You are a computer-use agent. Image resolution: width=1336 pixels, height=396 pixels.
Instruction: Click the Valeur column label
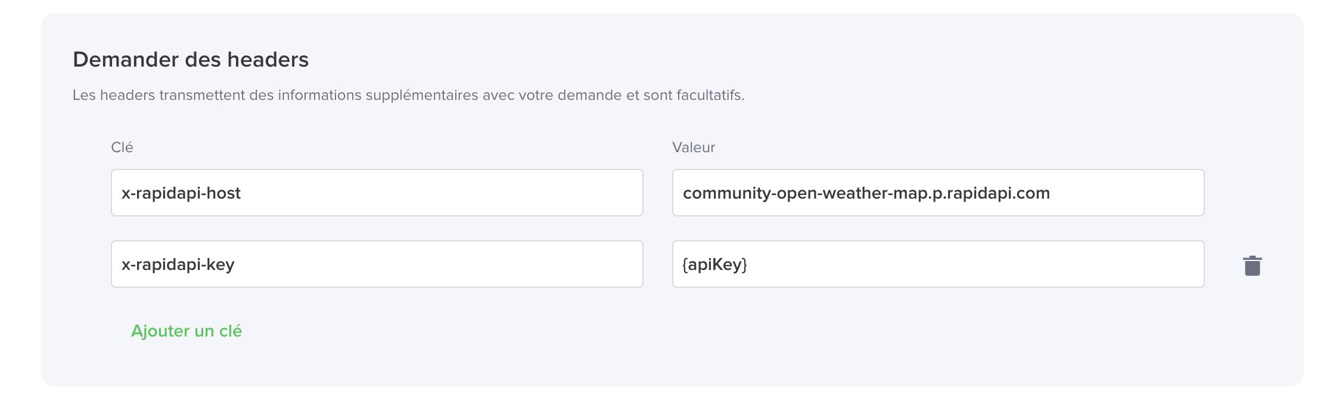click(x=694, y=147)
